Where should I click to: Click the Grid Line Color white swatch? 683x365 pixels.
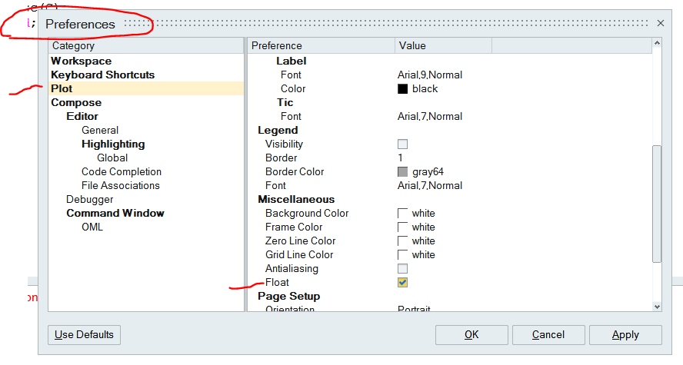[x=402, y=255]
